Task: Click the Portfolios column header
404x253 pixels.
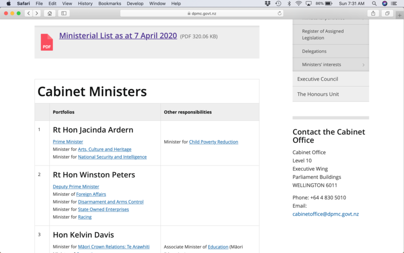Action: [64, 112]
